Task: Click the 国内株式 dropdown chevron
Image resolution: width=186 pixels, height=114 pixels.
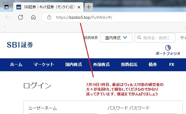Action: click(x=125, y=38)
